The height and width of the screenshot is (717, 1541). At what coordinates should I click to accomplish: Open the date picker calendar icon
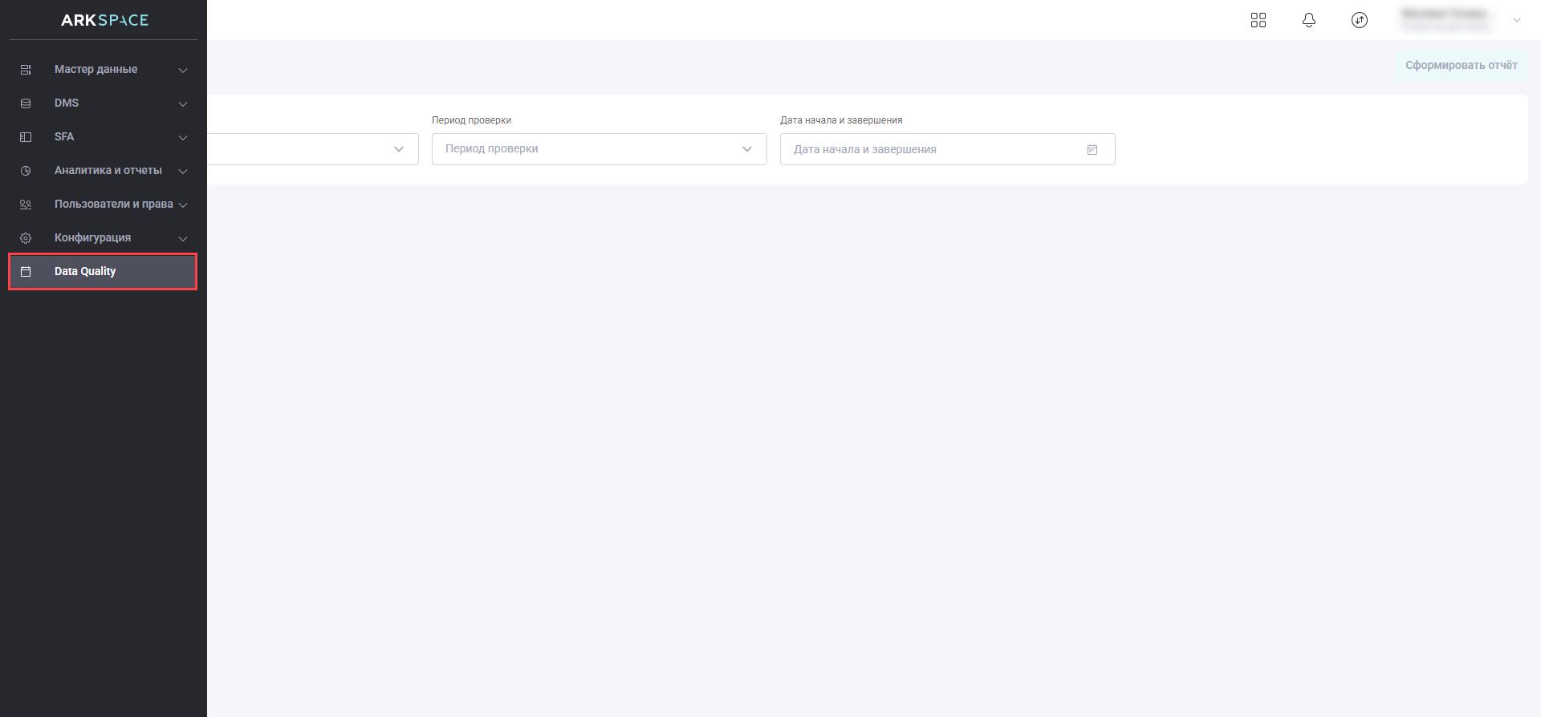pyautogui.click(x=1092, y=150)
